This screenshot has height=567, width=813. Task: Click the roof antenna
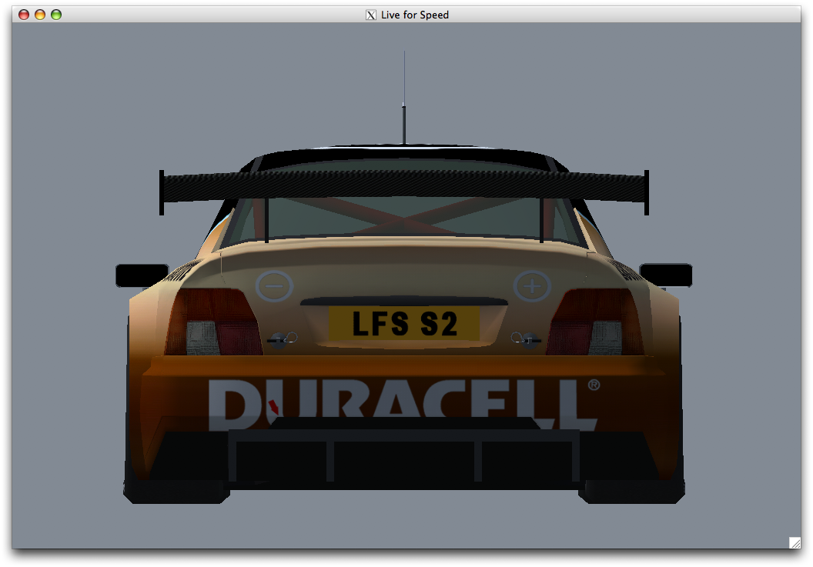(404, 98)
